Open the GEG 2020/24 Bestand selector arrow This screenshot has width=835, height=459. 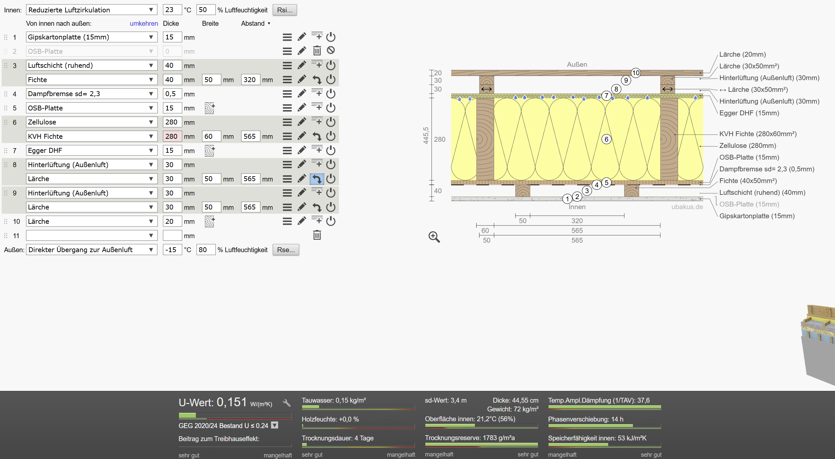click(275, 425)
